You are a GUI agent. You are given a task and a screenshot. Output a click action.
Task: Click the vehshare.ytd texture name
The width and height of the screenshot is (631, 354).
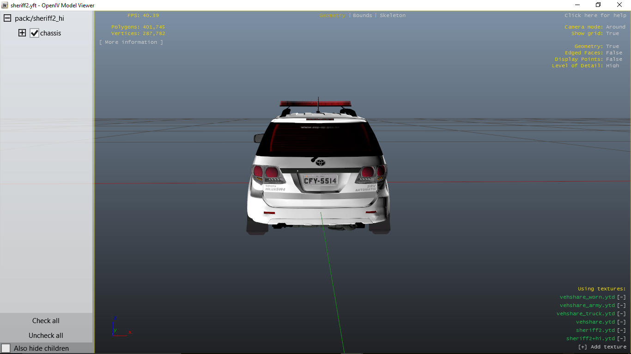click(595, 322)
